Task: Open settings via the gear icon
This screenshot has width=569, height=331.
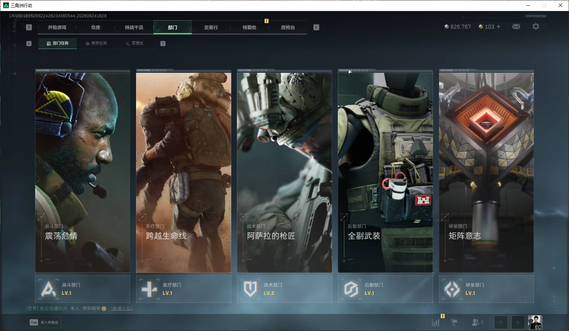Action: pos(536,27)
